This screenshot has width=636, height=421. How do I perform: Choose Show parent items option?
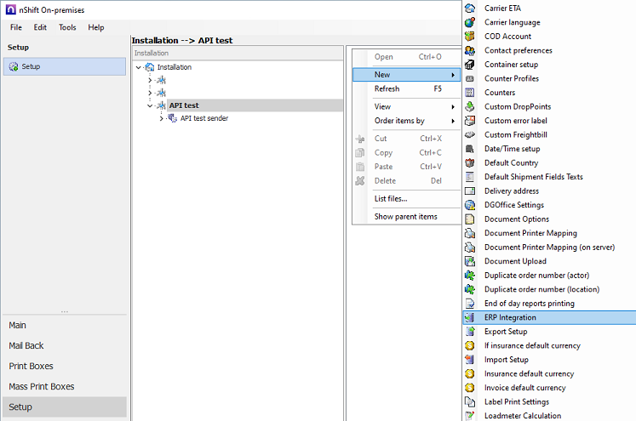pyautogui.click(x=406, y=217)
